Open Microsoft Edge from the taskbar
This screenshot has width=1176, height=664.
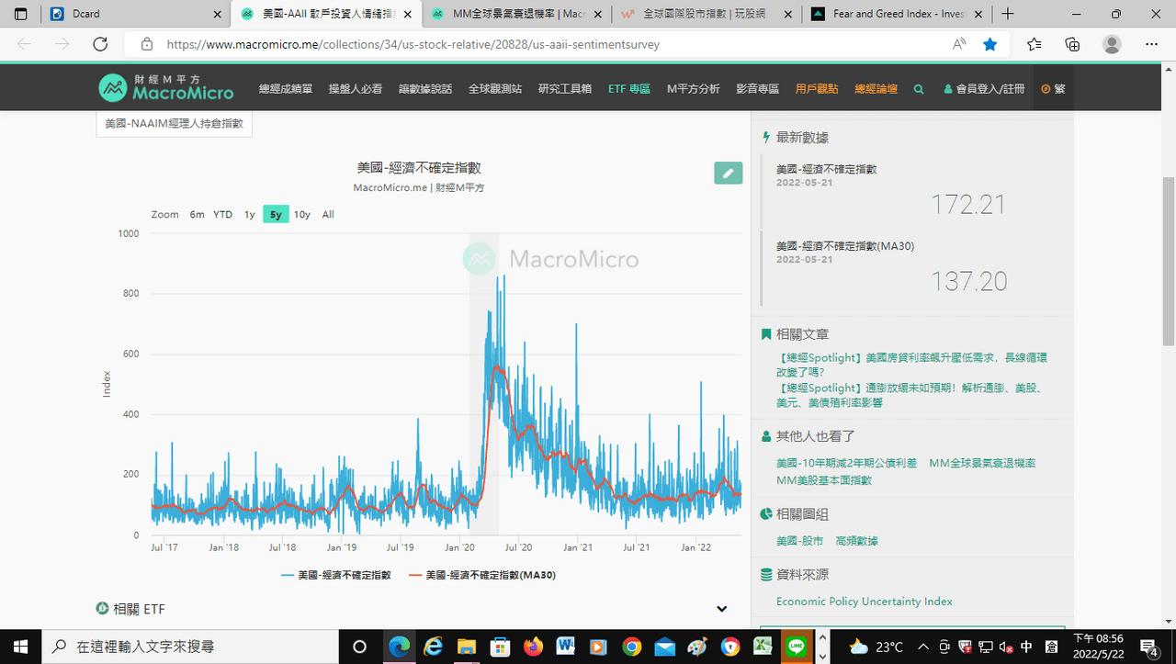click(400, 646)
